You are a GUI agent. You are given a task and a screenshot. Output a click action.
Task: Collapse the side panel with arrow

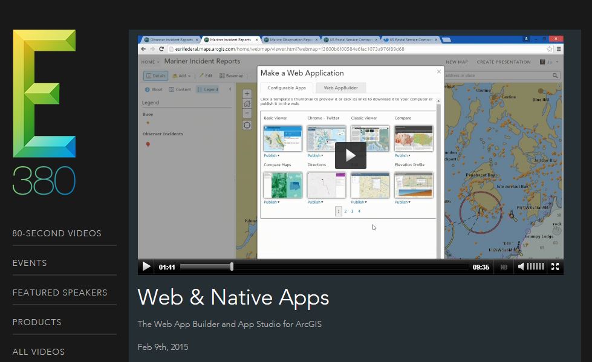click(230, 89)
